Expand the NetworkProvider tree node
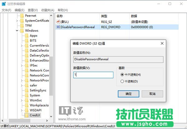Image resolution: width=187 pixels, height=129 pixels. coord(22,81)
